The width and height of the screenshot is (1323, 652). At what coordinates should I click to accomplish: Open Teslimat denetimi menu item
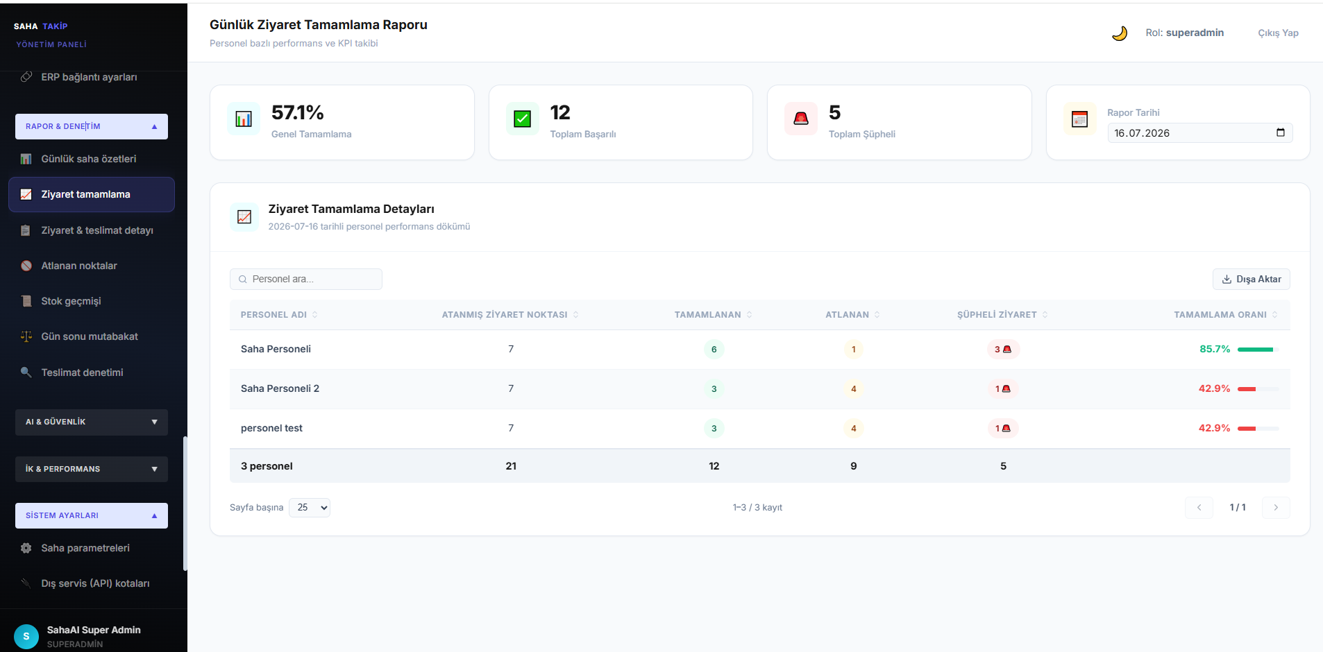coord(92,372)
